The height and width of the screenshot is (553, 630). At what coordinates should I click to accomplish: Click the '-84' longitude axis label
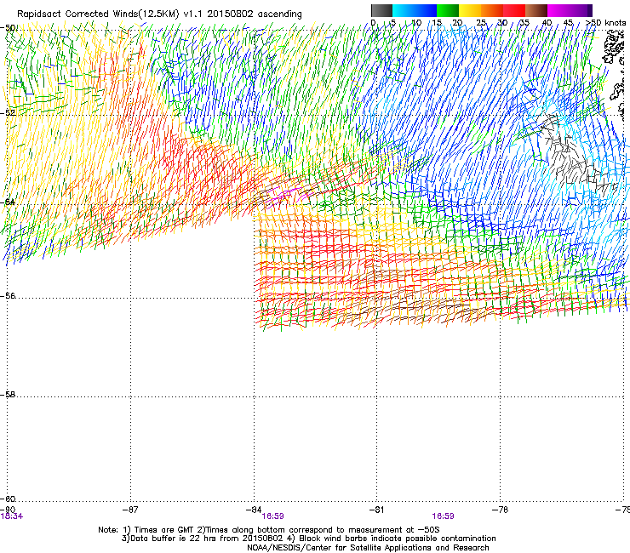pos(254,510)
